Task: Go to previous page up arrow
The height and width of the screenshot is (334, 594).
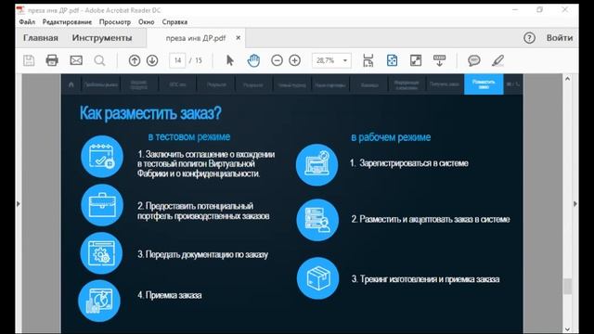Action: click(135, 60)
